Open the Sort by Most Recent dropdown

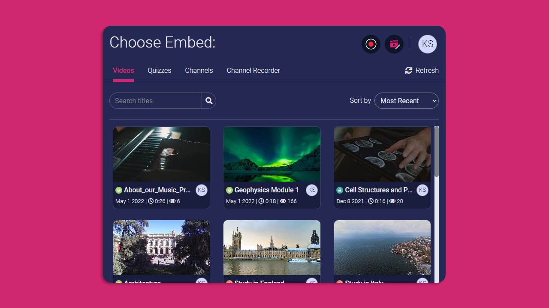click(x=407, y=101)
